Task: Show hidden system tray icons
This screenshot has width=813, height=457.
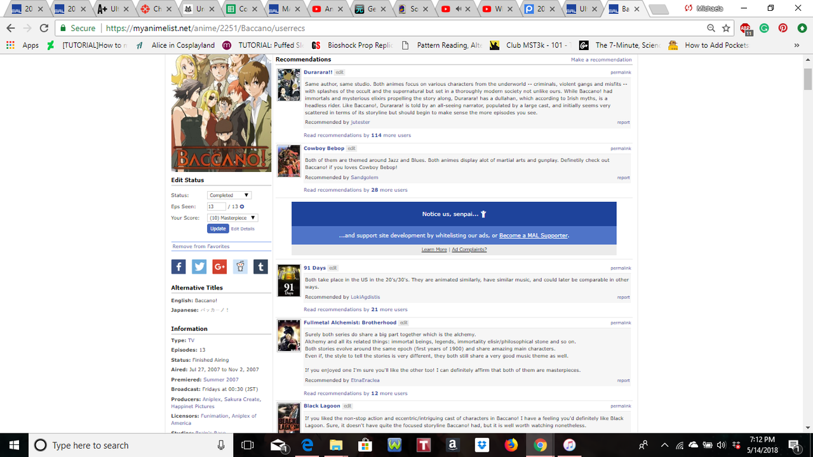Action: pyautogui.click(x=664, y=445)
